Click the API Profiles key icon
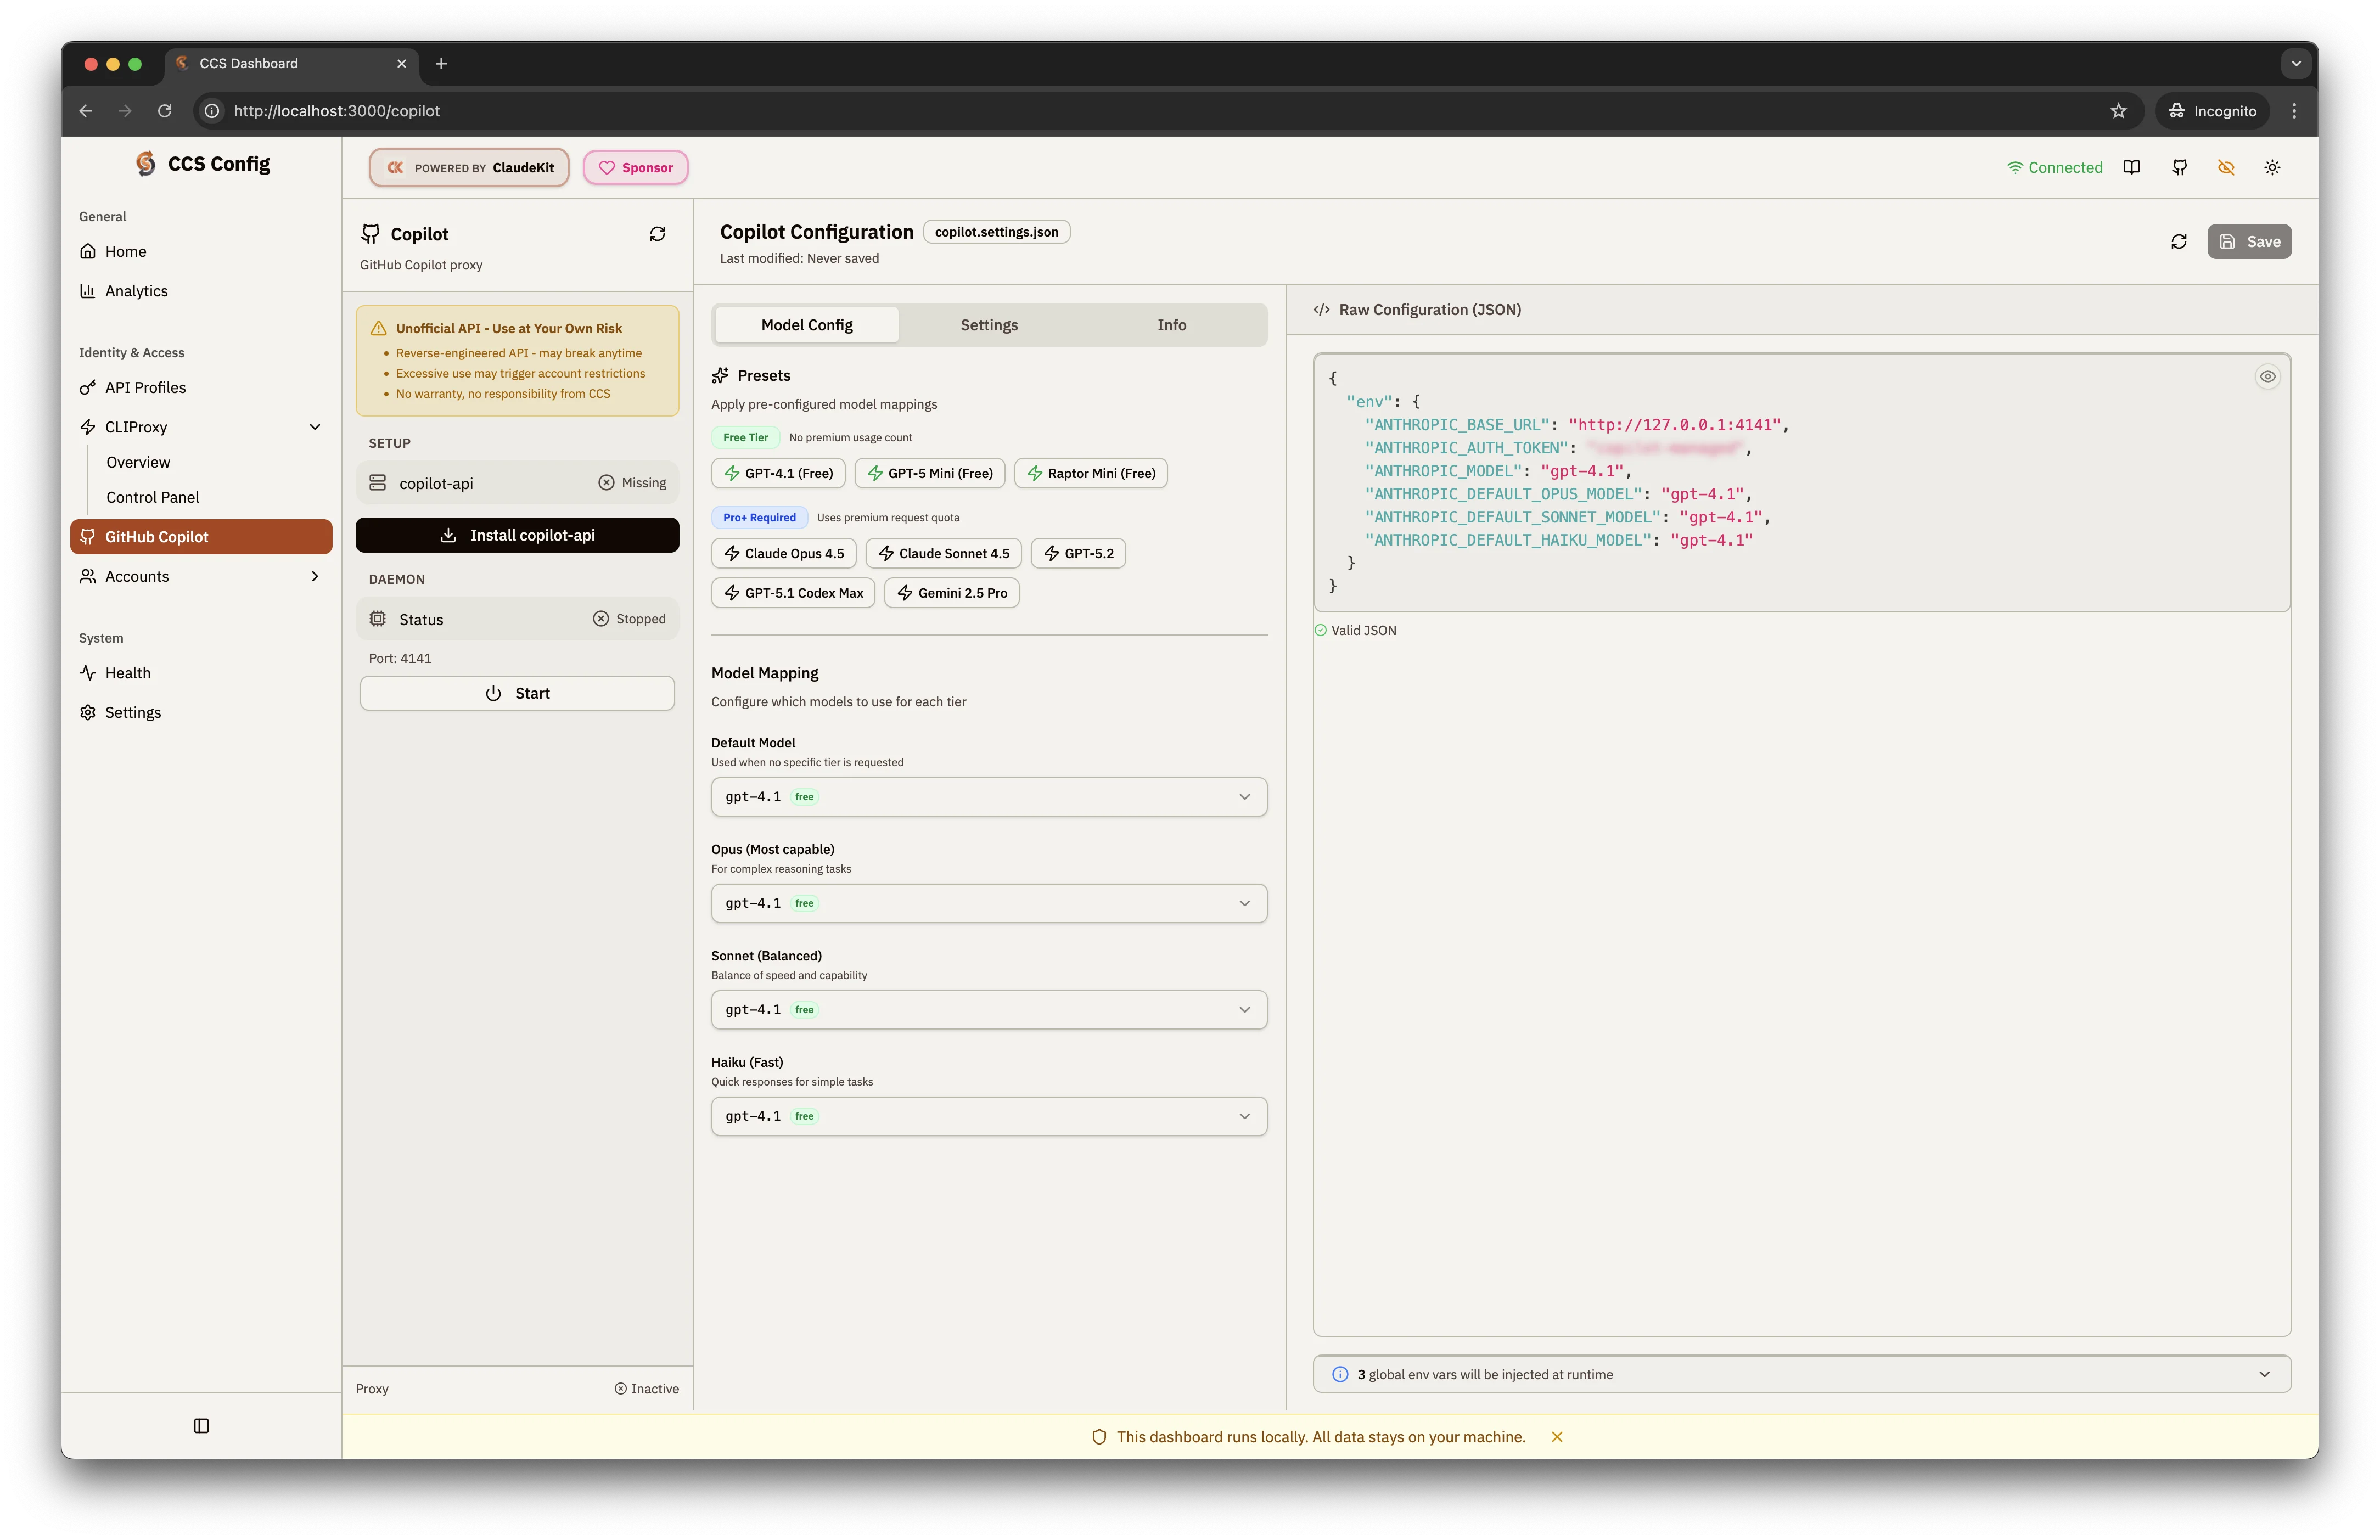 coord(89,387)
